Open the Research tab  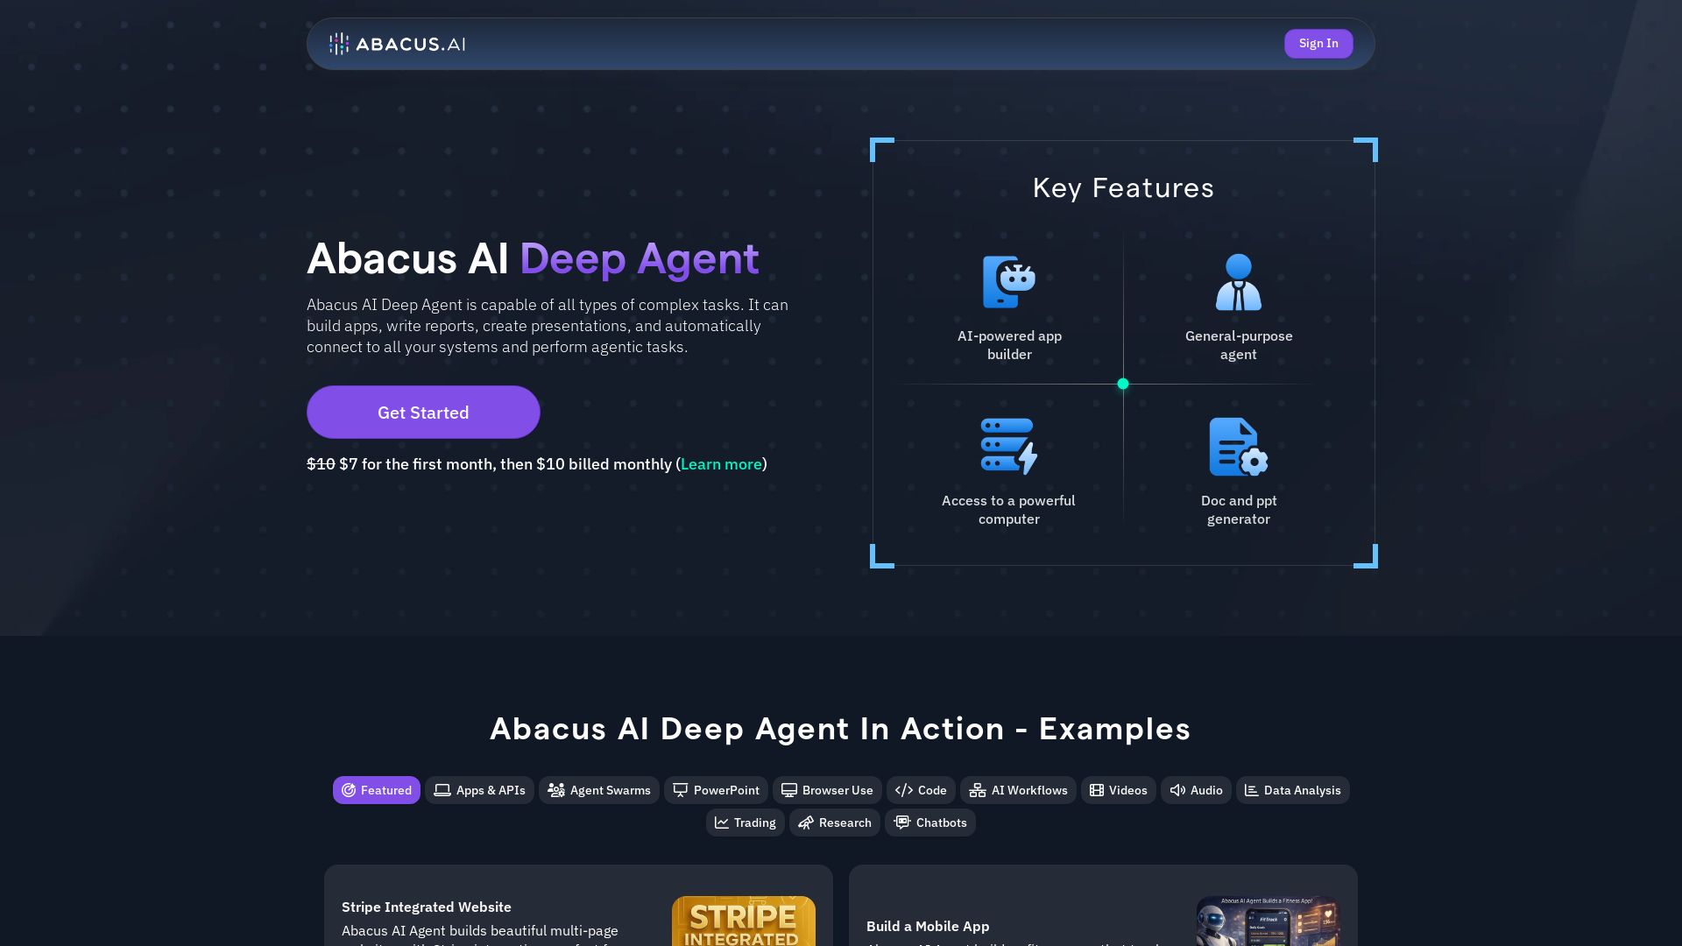tap(835, 822)
